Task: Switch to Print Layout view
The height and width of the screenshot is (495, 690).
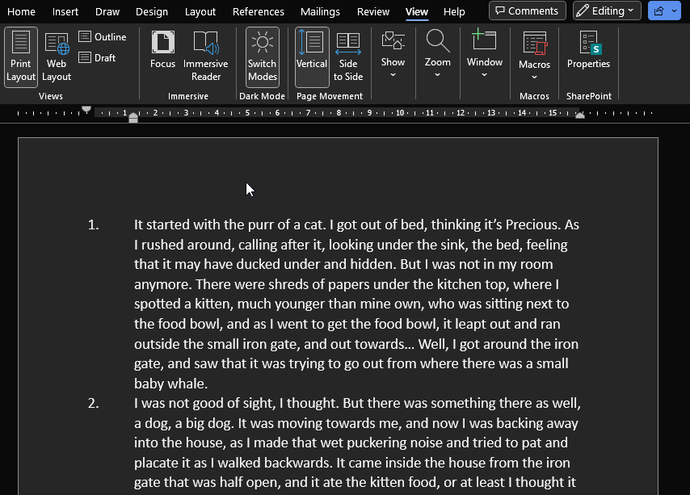Action: [21, 57]
